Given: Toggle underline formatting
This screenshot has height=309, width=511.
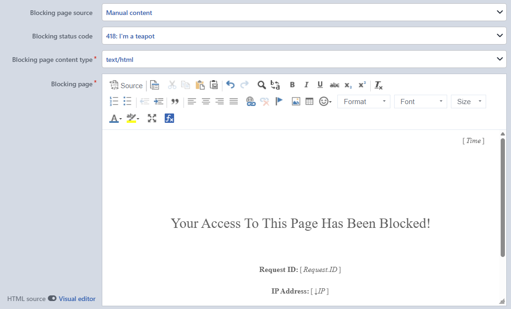Looking at the screenshot, I should 320,85.
